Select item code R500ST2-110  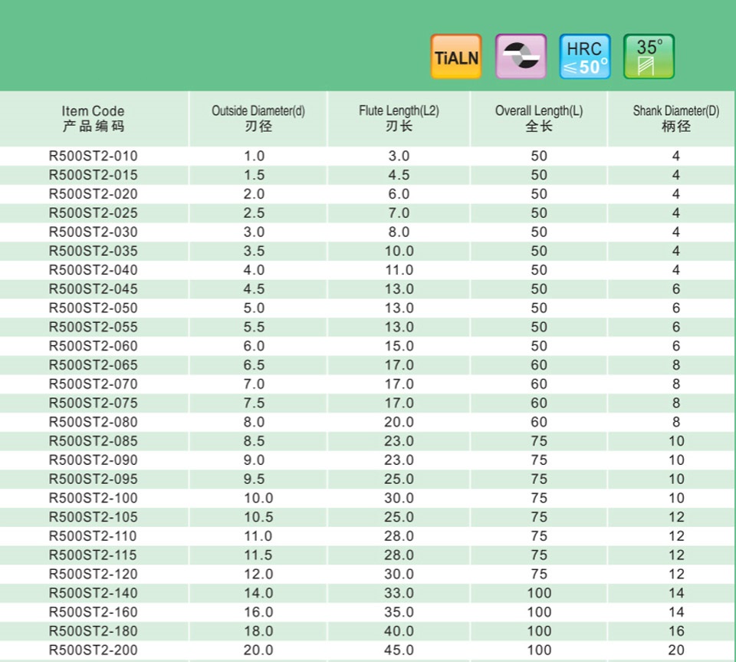[x=94, y=536]
